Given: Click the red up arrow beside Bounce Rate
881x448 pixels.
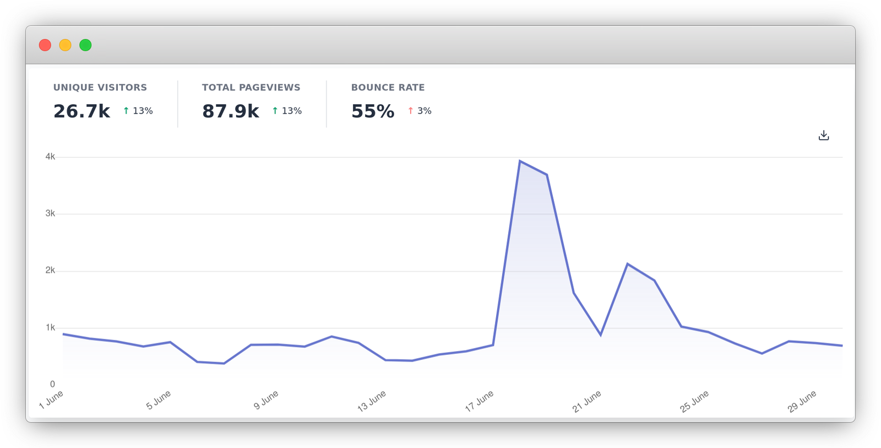Looking at the screenshot, I should 410,111.
